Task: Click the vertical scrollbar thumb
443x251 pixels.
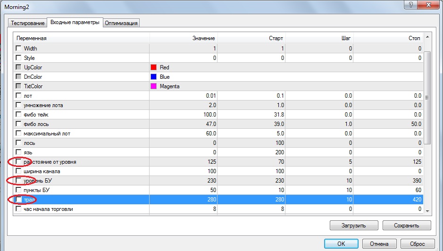Action: tap(427, 98)
